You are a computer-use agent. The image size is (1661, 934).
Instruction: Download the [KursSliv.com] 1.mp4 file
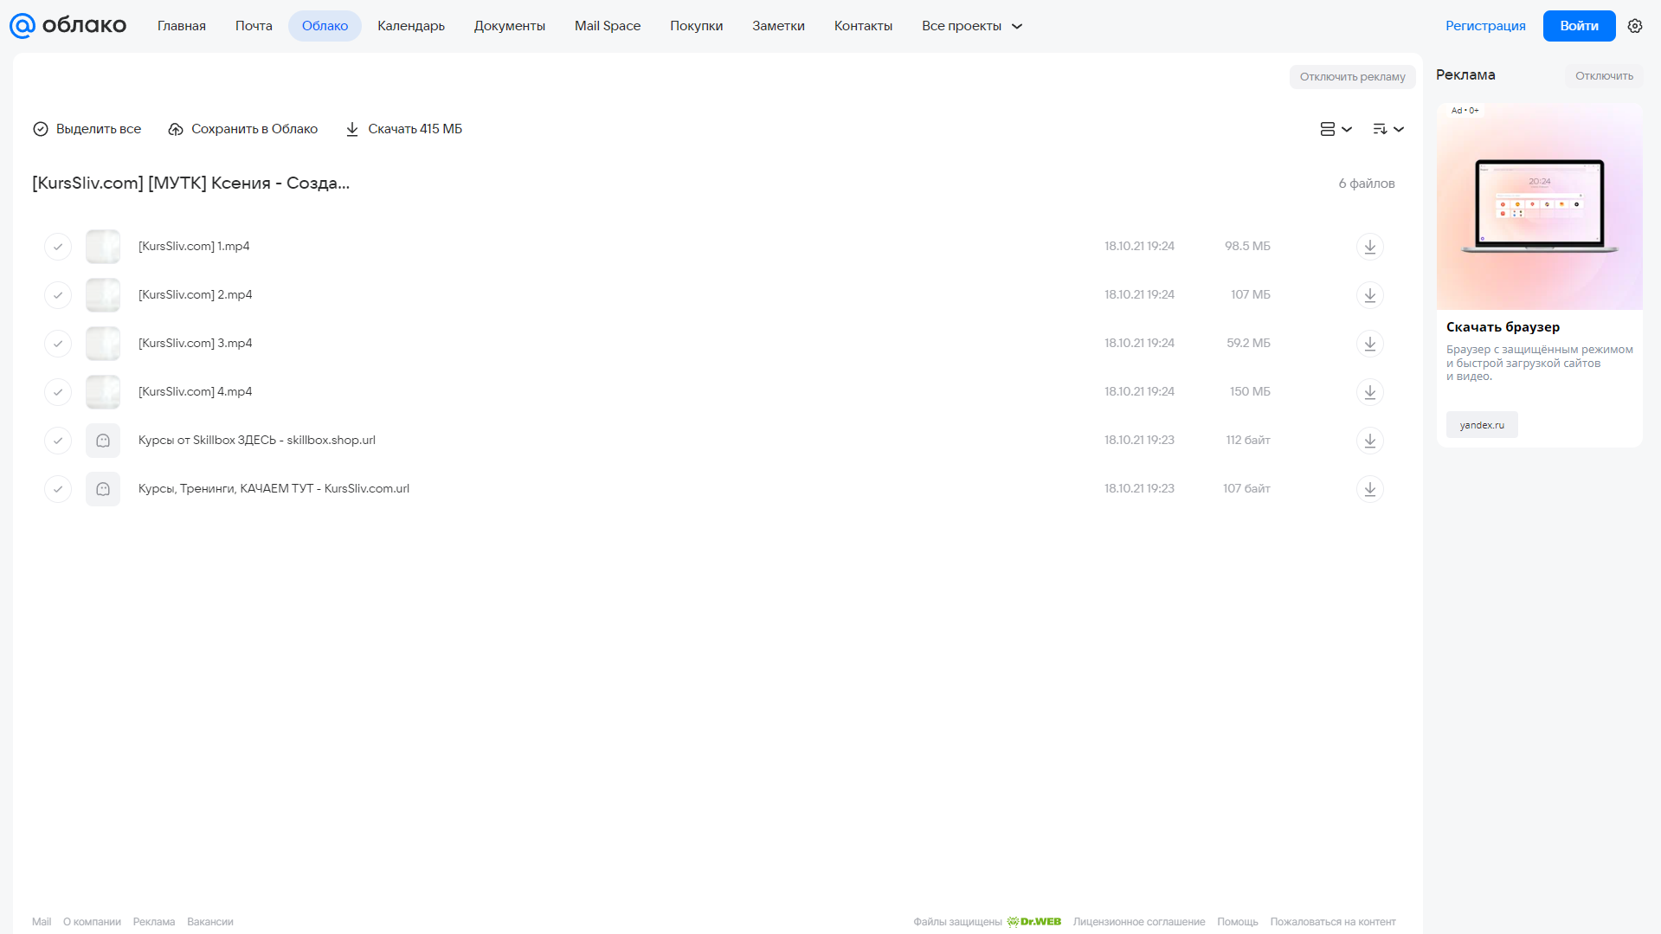(1369, 247)
